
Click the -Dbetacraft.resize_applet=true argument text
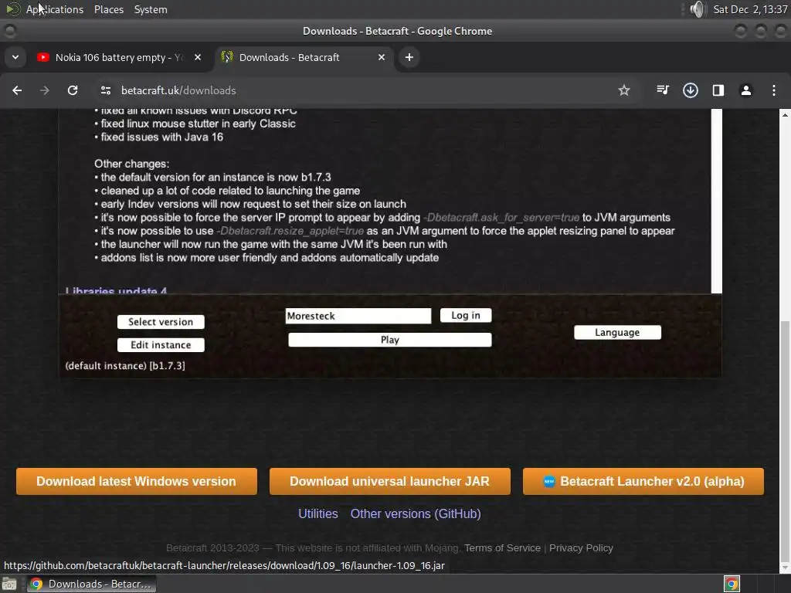point(290,231)
